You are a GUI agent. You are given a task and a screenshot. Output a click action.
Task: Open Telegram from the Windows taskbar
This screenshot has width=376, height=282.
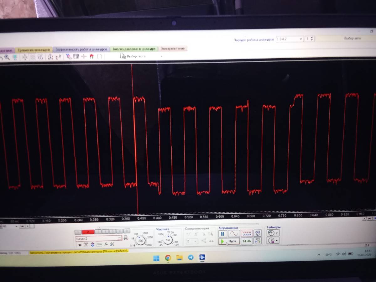[x=191, y=258]
